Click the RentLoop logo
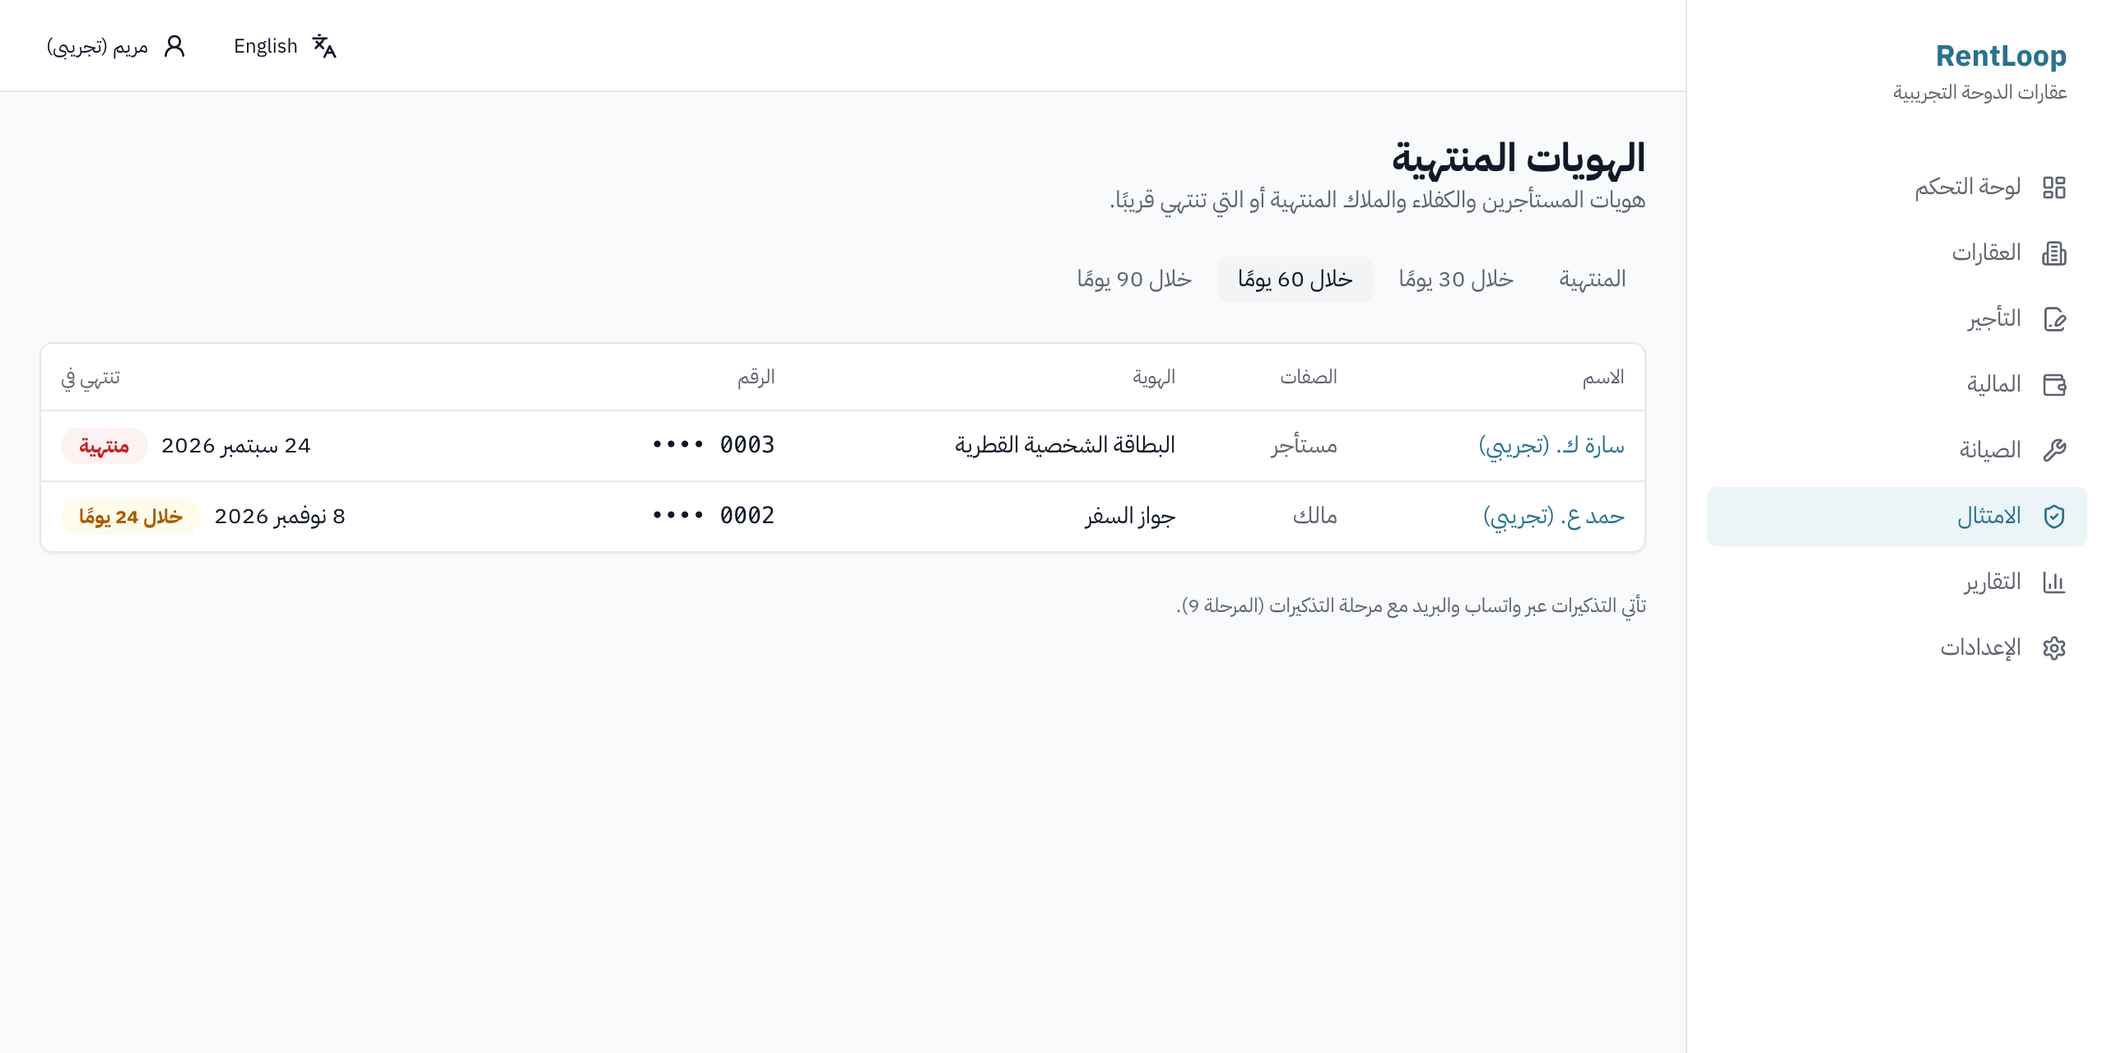Screen dimensions: 2107x1053 (x=2001, y=56)
